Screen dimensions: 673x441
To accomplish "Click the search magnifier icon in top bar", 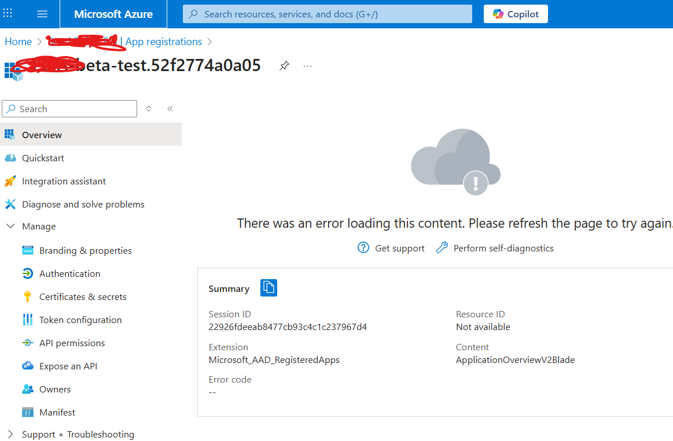I will click(x=194, y=14).
